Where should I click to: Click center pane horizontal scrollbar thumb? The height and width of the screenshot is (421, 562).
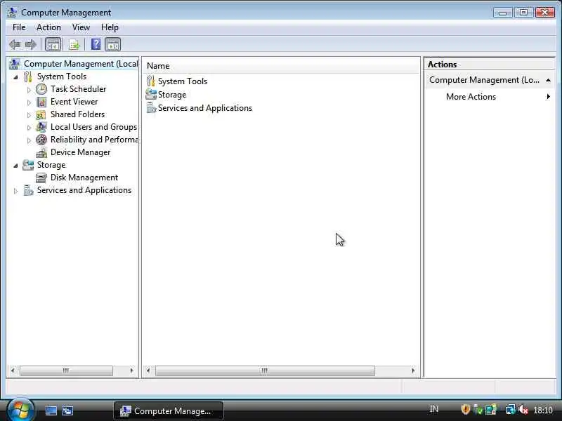[x=265, y=370]
